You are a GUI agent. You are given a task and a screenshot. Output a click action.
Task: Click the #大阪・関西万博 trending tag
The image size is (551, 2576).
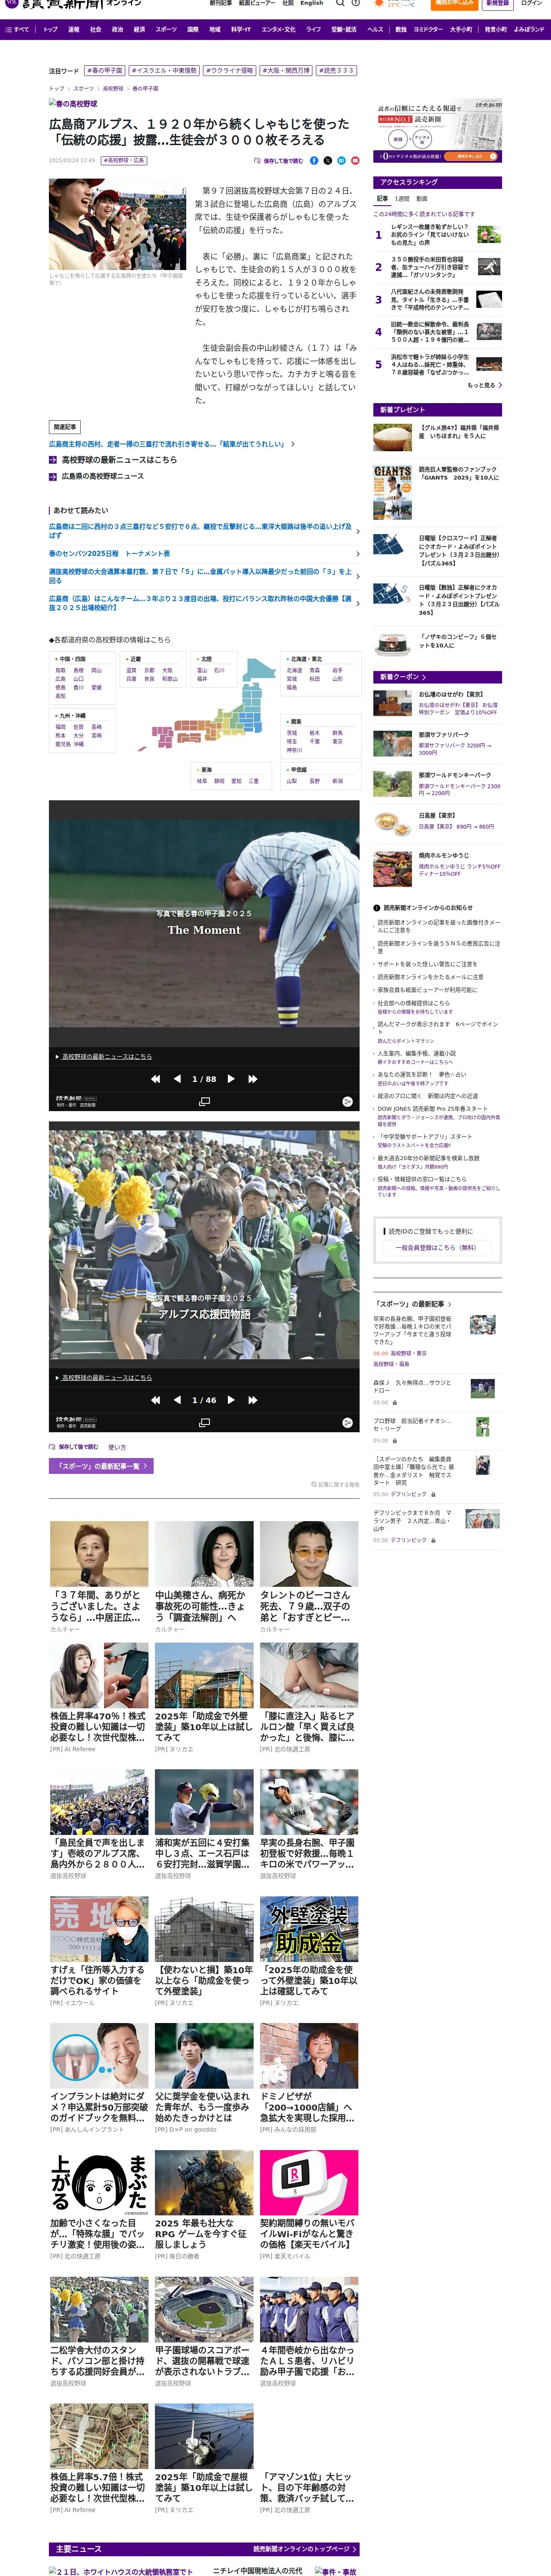coord(286,71)
